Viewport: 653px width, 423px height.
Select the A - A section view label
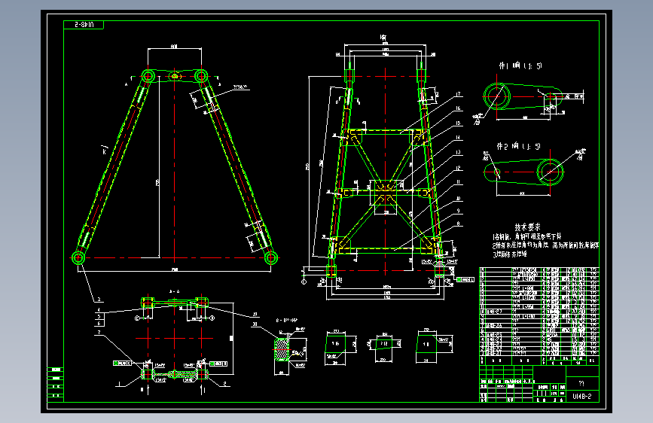click(x=174, y=292)
